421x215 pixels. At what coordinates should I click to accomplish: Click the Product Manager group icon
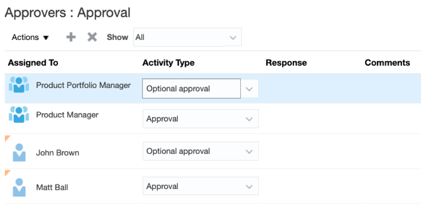[x=19, y=114]
